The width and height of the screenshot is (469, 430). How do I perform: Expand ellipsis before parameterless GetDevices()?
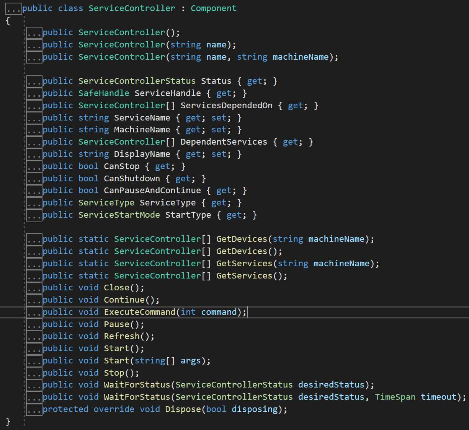34,252
